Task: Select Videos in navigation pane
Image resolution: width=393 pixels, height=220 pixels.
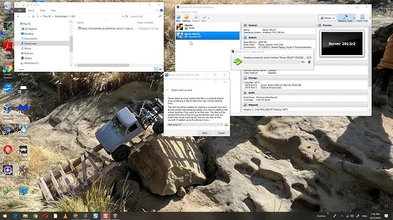Action: point(28,58)
